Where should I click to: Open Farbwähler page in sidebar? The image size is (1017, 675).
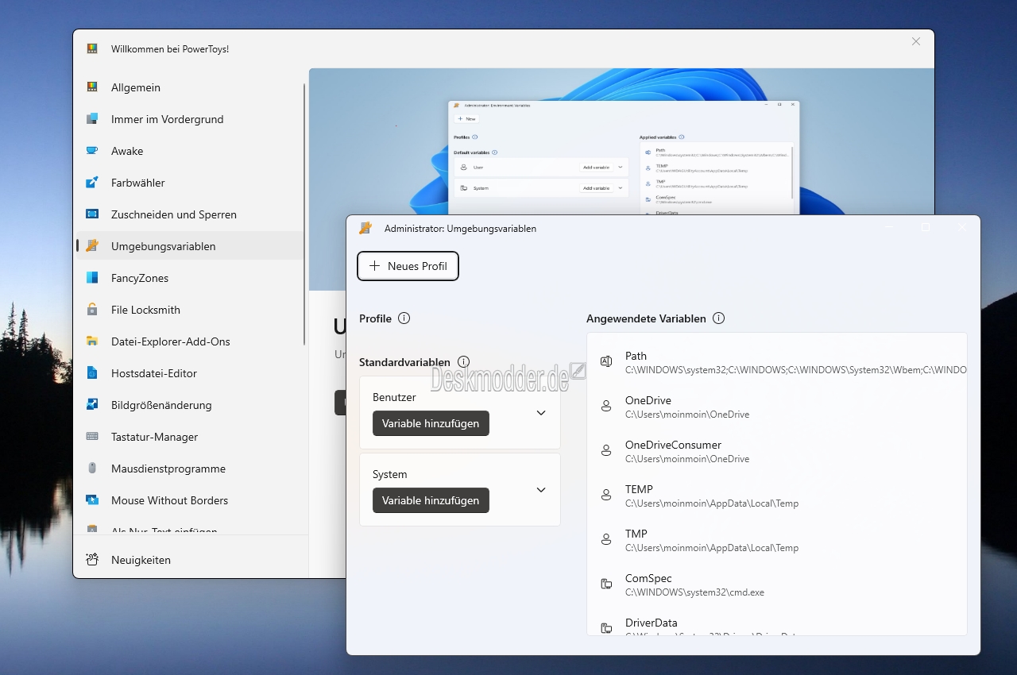190,183
